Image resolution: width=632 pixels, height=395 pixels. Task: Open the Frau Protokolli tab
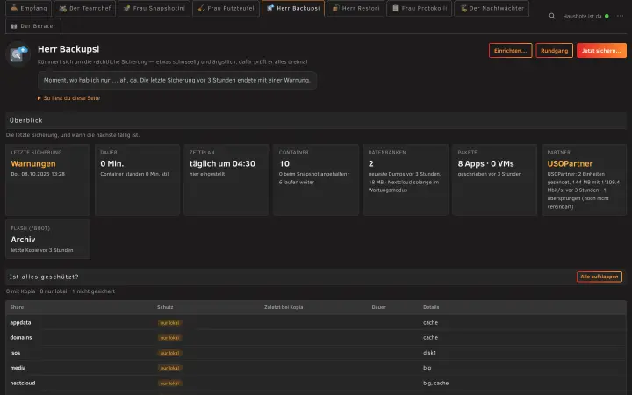click(x=420, y=8)
